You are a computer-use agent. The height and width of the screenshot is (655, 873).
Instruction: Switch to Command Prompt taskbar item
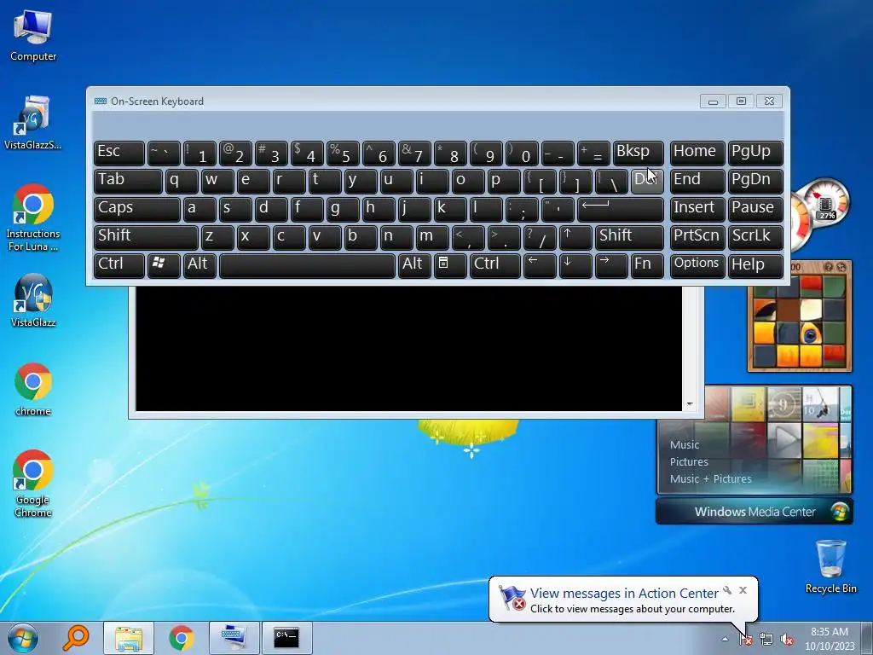click(x=286, y=638)
